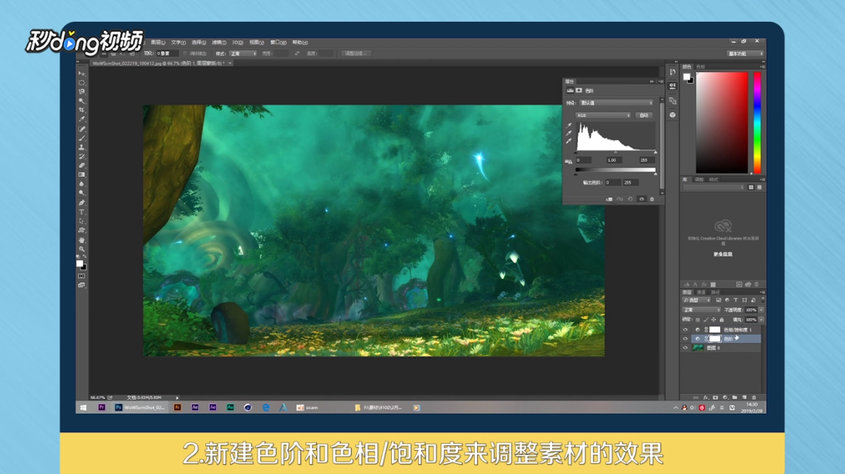Toggle the anti-alias checkbox in options bar
Screen dimensions: 845x474
[185, 53]
